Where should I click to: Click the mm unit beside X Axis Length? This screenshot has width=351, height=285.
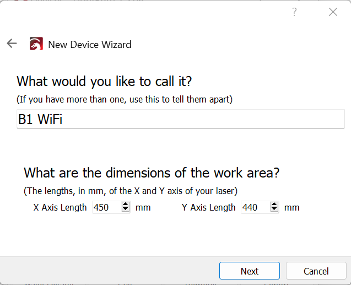(x=143, y=207)
